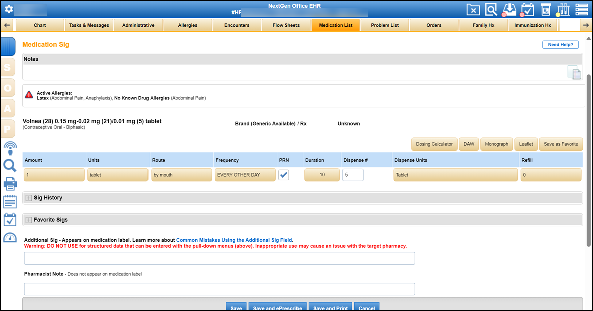The image size is (593, 311).
Task: Expand the Favorite Sigs section
Action: pos(29,220)
